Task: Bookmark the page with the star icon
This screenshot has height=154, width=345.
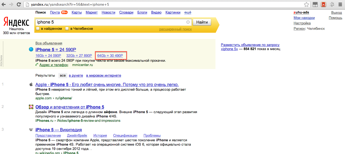Action: tap(306, 5)
